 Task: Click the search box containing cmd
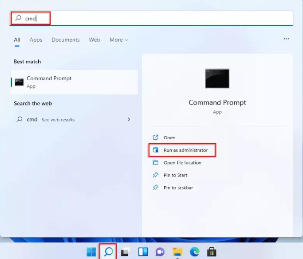click(x=151, y=18)
